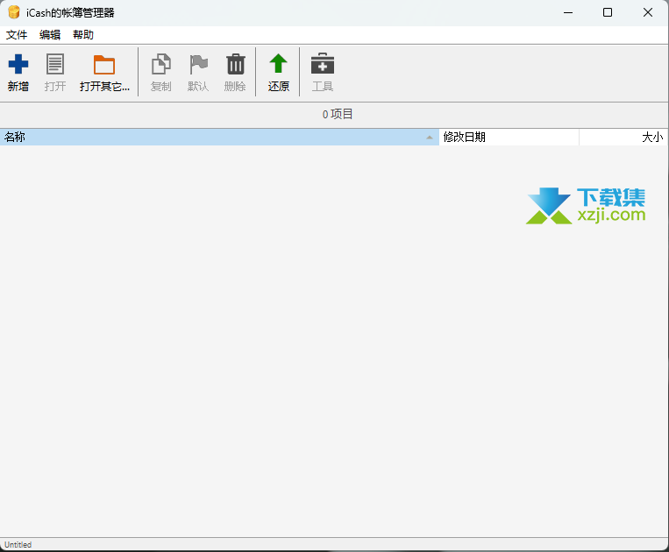Viewport: 669px width, 552px height.
Task: Click the iCash coin icon in title bar
Action: (14, 12)
